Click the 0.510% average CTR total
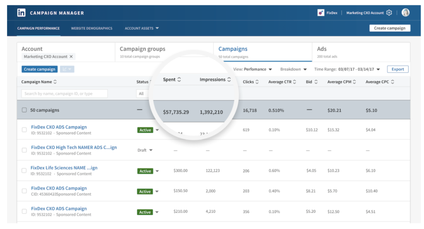Screen dimensions: 424x229 point(276,110)
